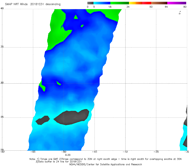
Task: Click the title text 'SMAP NRT Winds 20181231 descending'
Action: pyautogui.click(x=33, y=4)
